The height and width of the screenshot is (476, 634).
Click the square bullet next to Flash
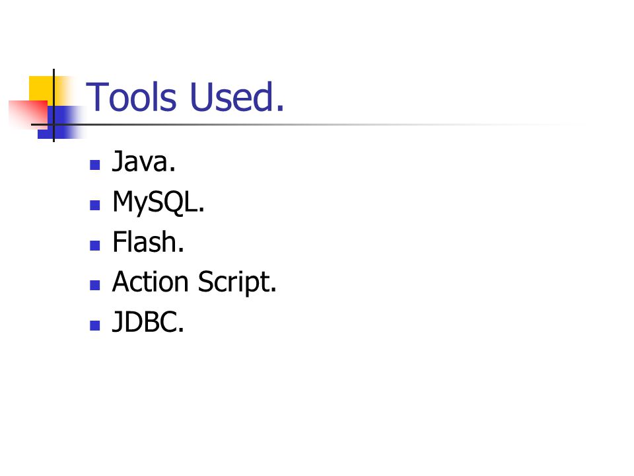(95, 245)
